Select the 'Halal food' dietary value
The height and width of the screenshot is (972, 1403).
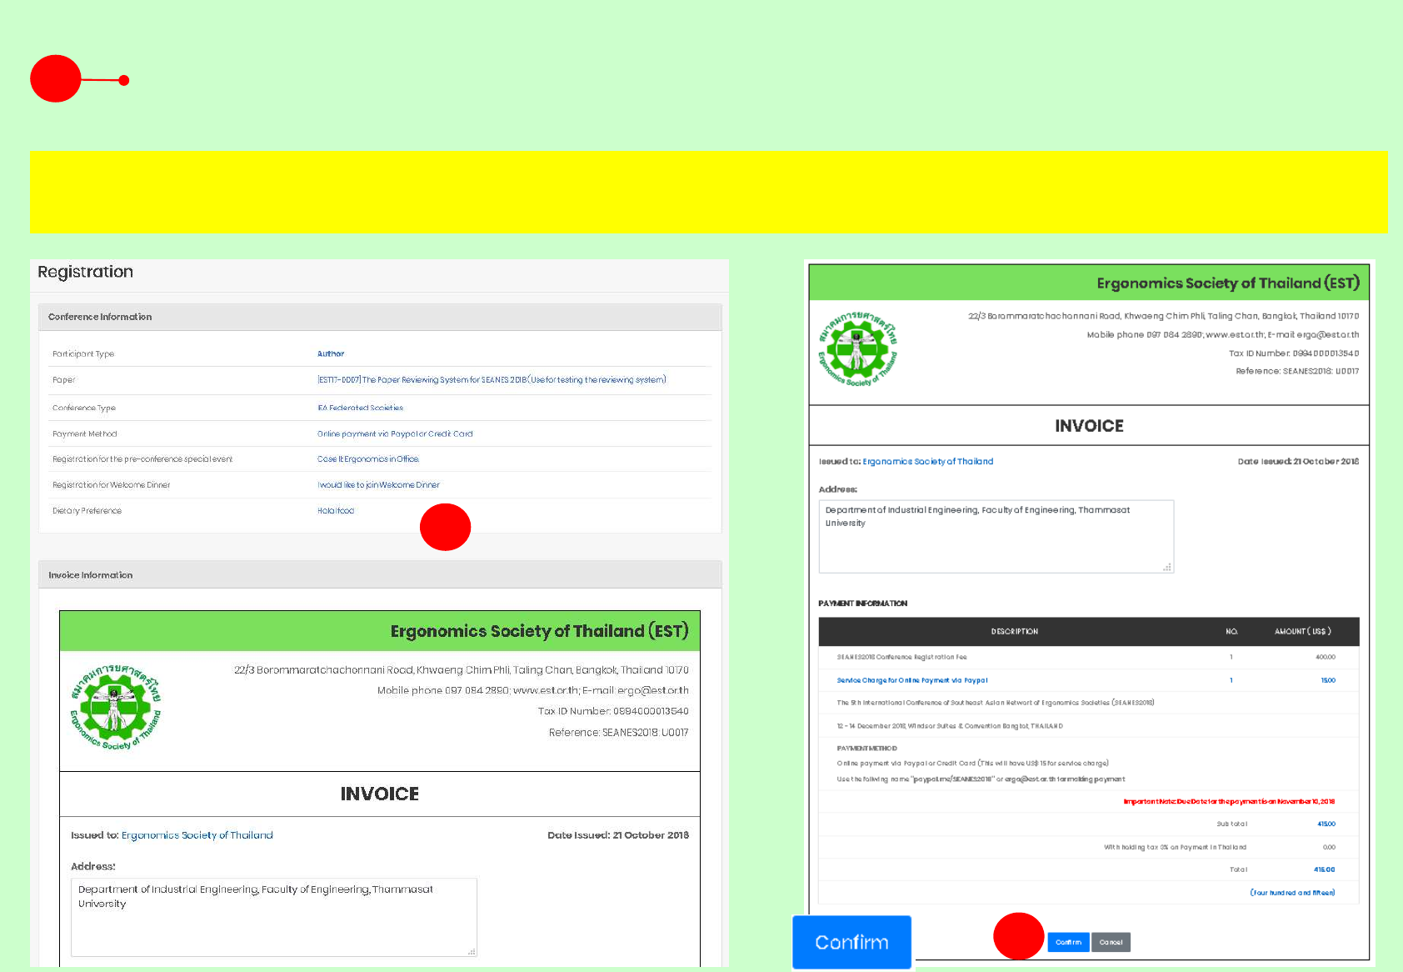click(x=336, y=510)
